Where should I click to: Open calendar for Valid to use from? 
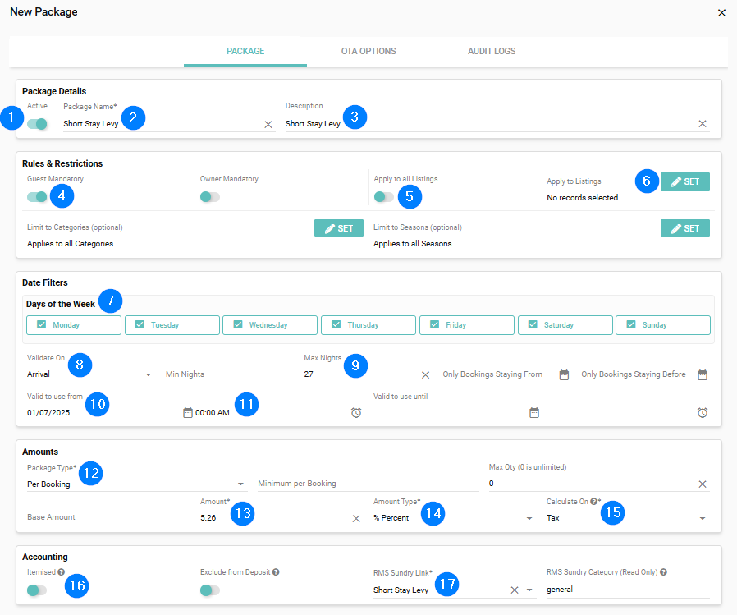click(x=187, y=413)
